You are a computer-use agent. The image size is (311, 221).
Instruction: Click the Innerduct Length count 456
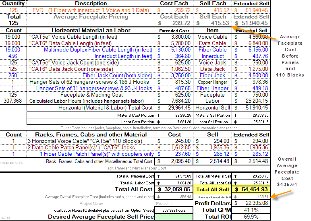point(13,56)
